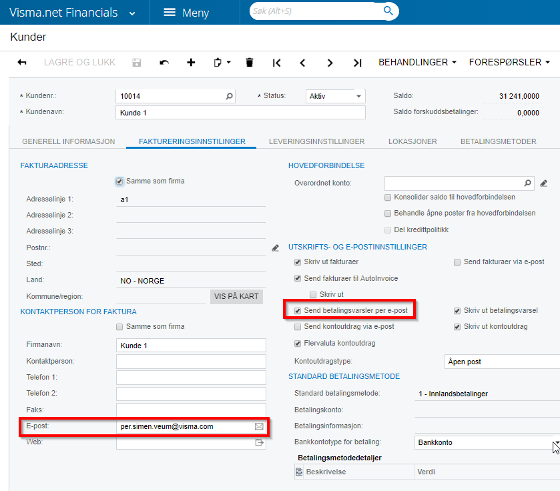Enable Send fakturaer via e-post
The width and height of the screenshot is (560, 491).
(x=457, y=262)
